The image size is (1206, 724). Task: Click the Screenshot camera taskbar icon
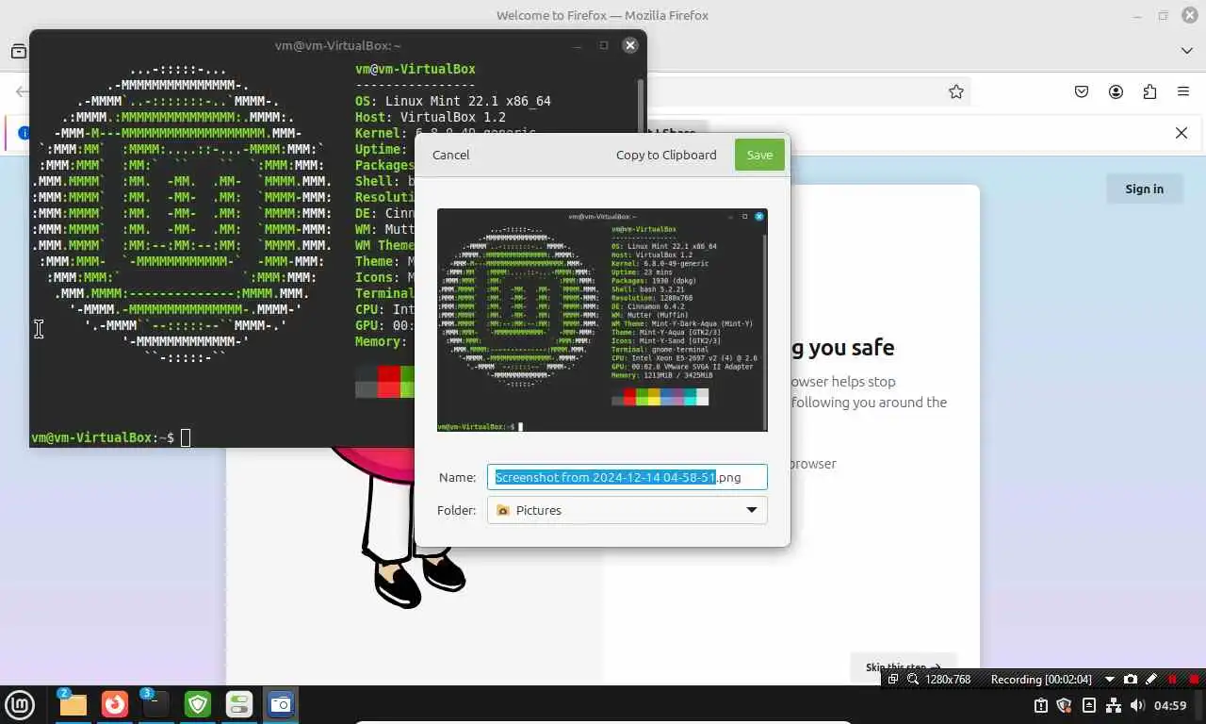pyautogui.click(x=281, y=704)
